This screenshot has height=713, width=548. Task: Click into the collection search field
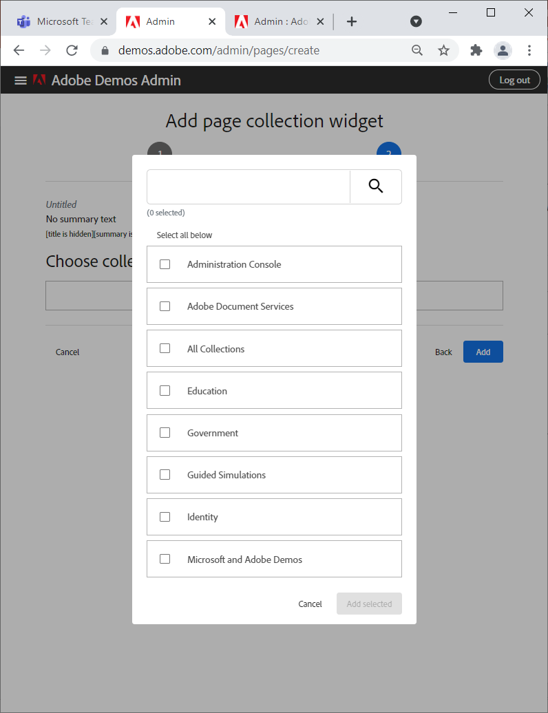[249, 187]
